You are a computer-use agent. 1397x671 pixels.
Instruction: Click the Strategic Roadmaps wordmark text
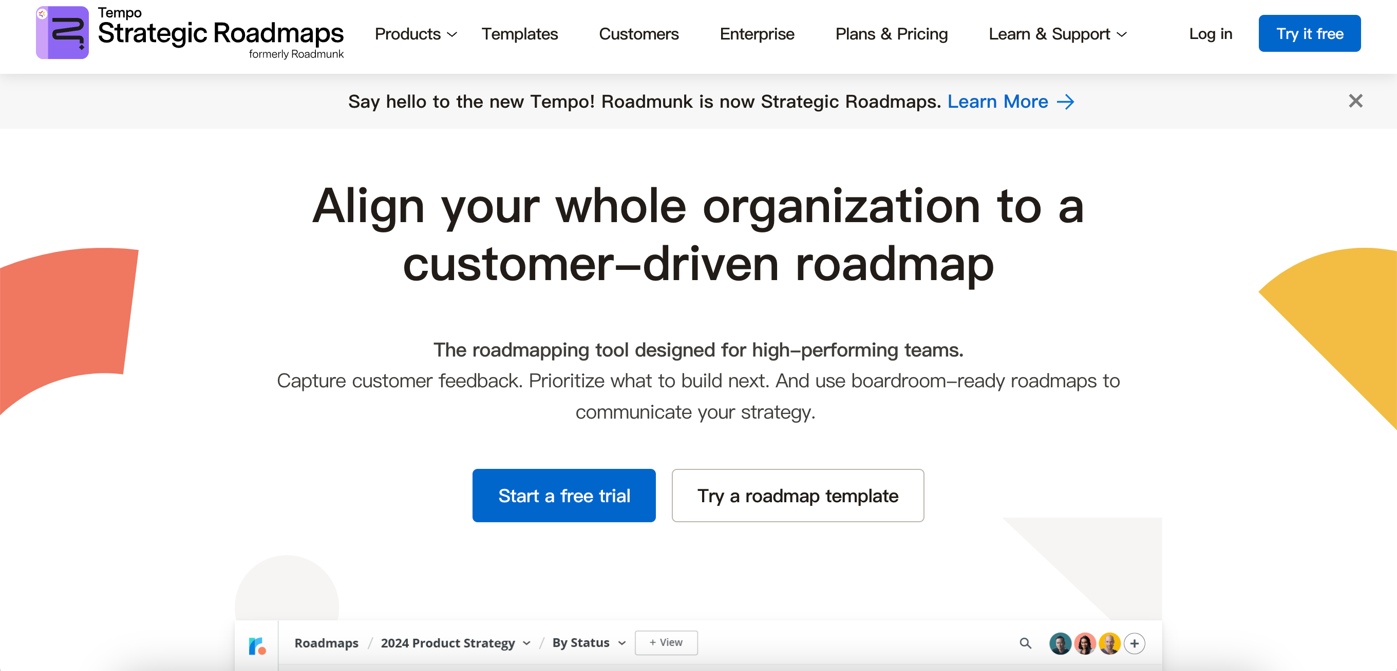pyautogui.click(x=220, y=33)
